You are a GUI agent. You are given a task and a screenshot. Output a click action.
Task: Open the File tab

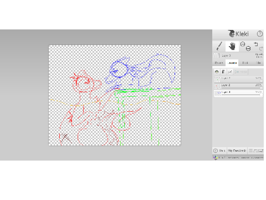(258, 63)
